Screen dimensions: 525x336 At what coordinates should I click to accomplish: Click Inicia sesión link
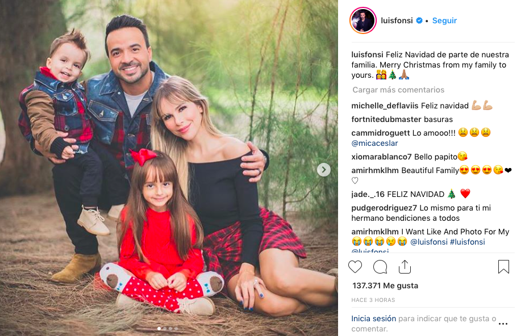[x=373, y=318]
